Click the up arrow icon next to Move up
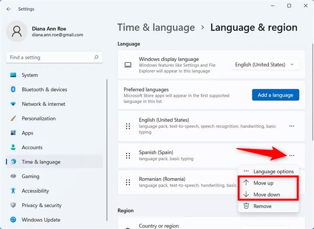Screen dimensions: 314x229 tap(246, 183)
